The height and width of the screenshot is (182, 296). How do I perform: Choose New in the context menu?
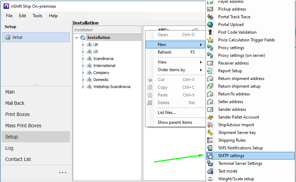175,45
